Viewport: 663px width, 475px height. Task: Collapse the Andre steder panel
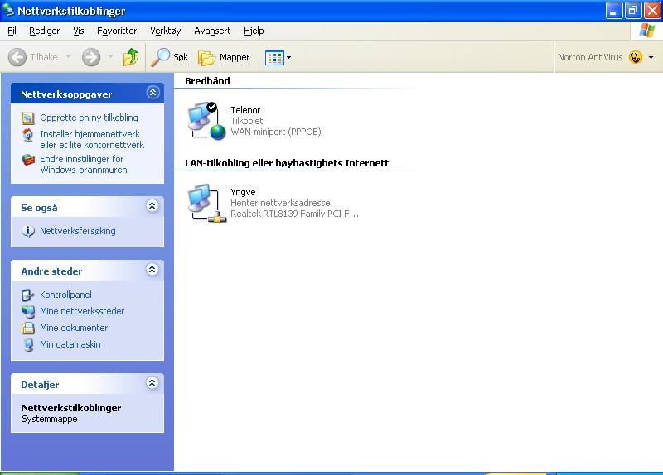[152, 270]
